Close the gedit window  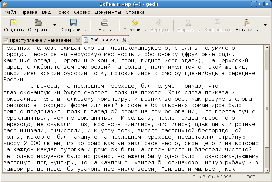267,4
